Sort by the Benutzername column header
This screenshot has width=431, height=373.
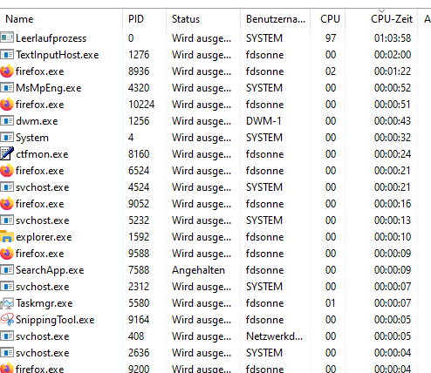click(x=276, y=19)
